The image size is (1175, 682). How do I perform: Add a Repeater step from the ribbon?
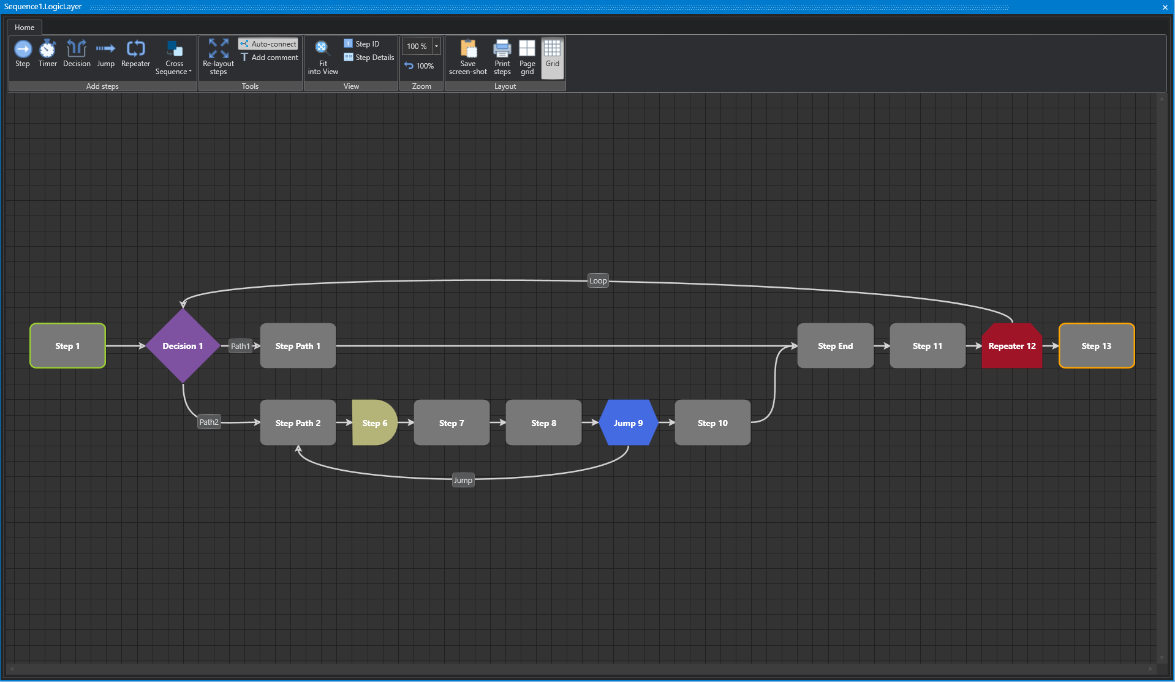click(x=135, y=54)
